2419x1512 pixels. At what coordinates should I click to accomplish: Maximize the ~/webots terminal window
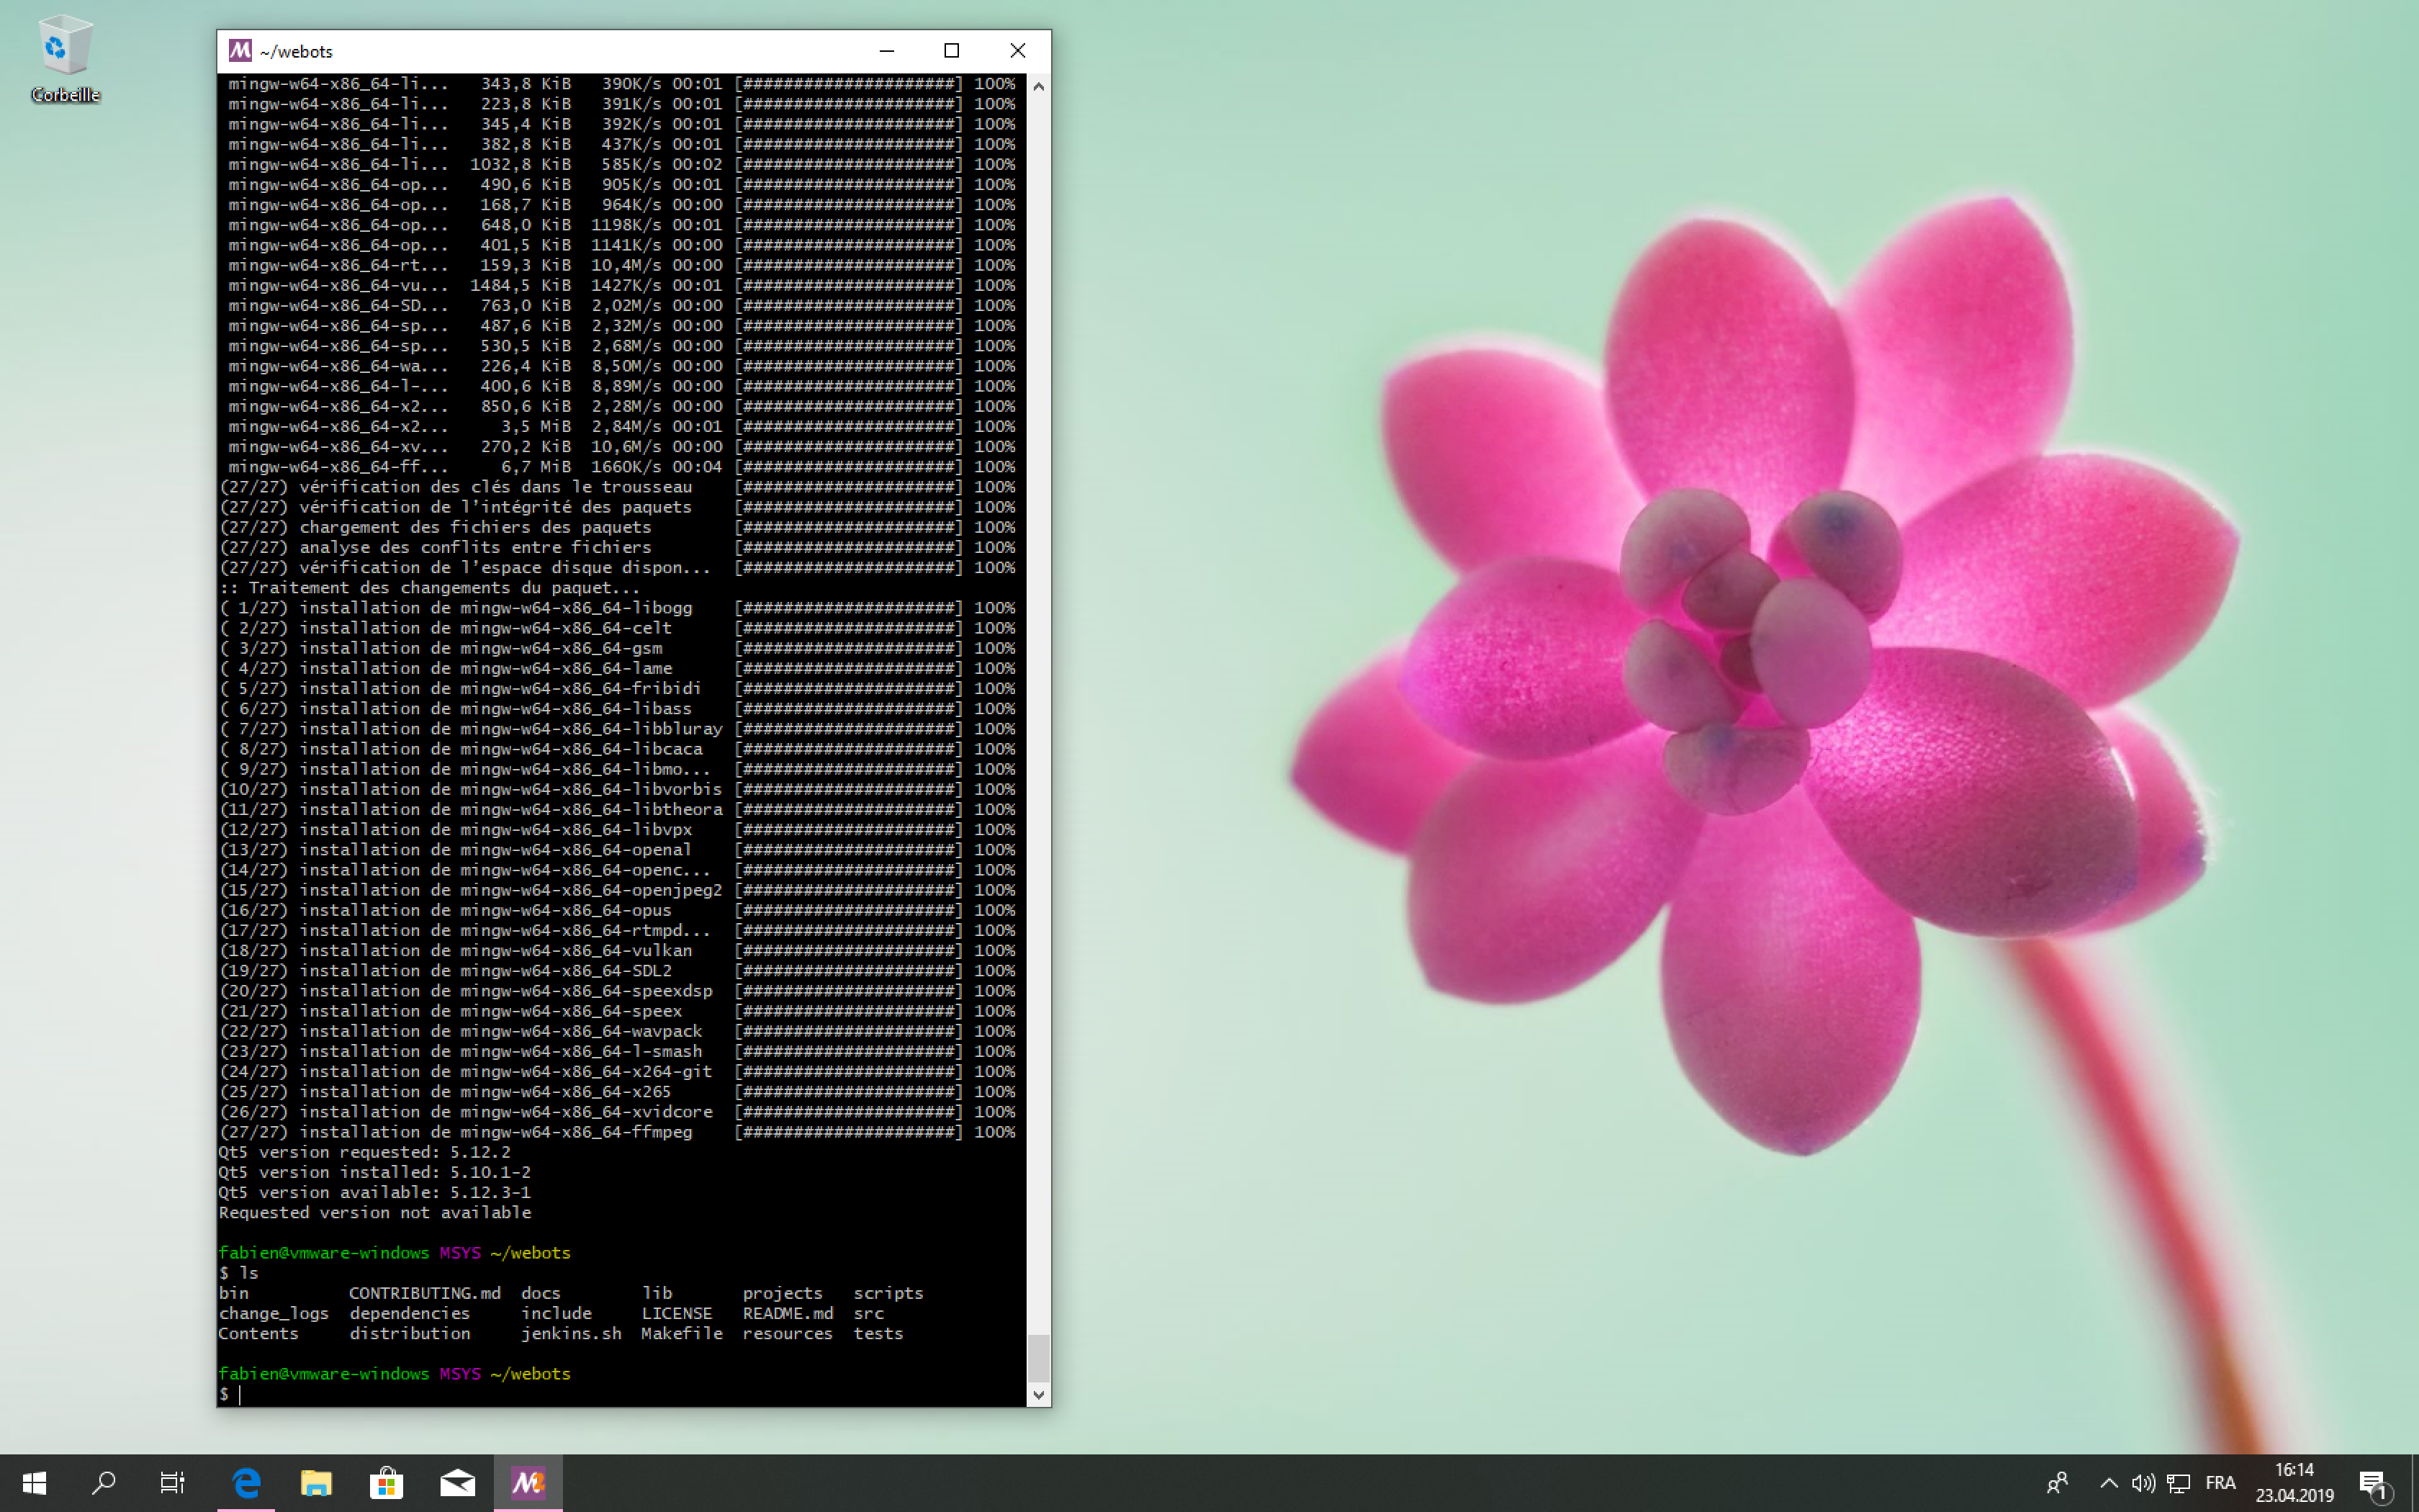[952, 51]
